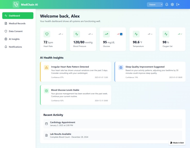The image size is (190, 148).
Task: Click the trend indicator on Temperature card
Action: coord(150,34)
